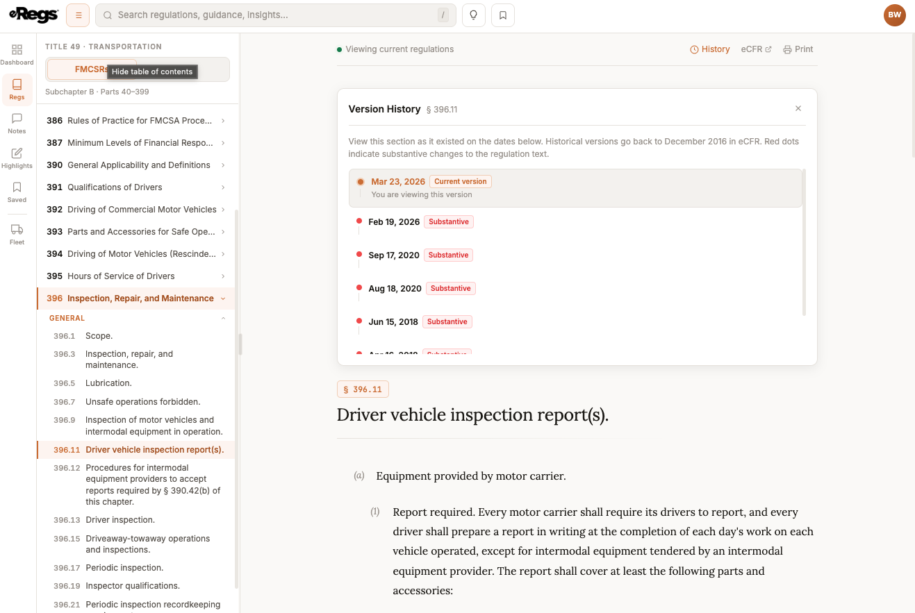Go to Dashboard in sidebar
The height and width of the screenshot is (613, 915).
point(17,55)
